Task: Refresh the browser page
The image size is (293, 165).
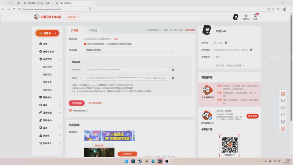Action: [14, 9]
